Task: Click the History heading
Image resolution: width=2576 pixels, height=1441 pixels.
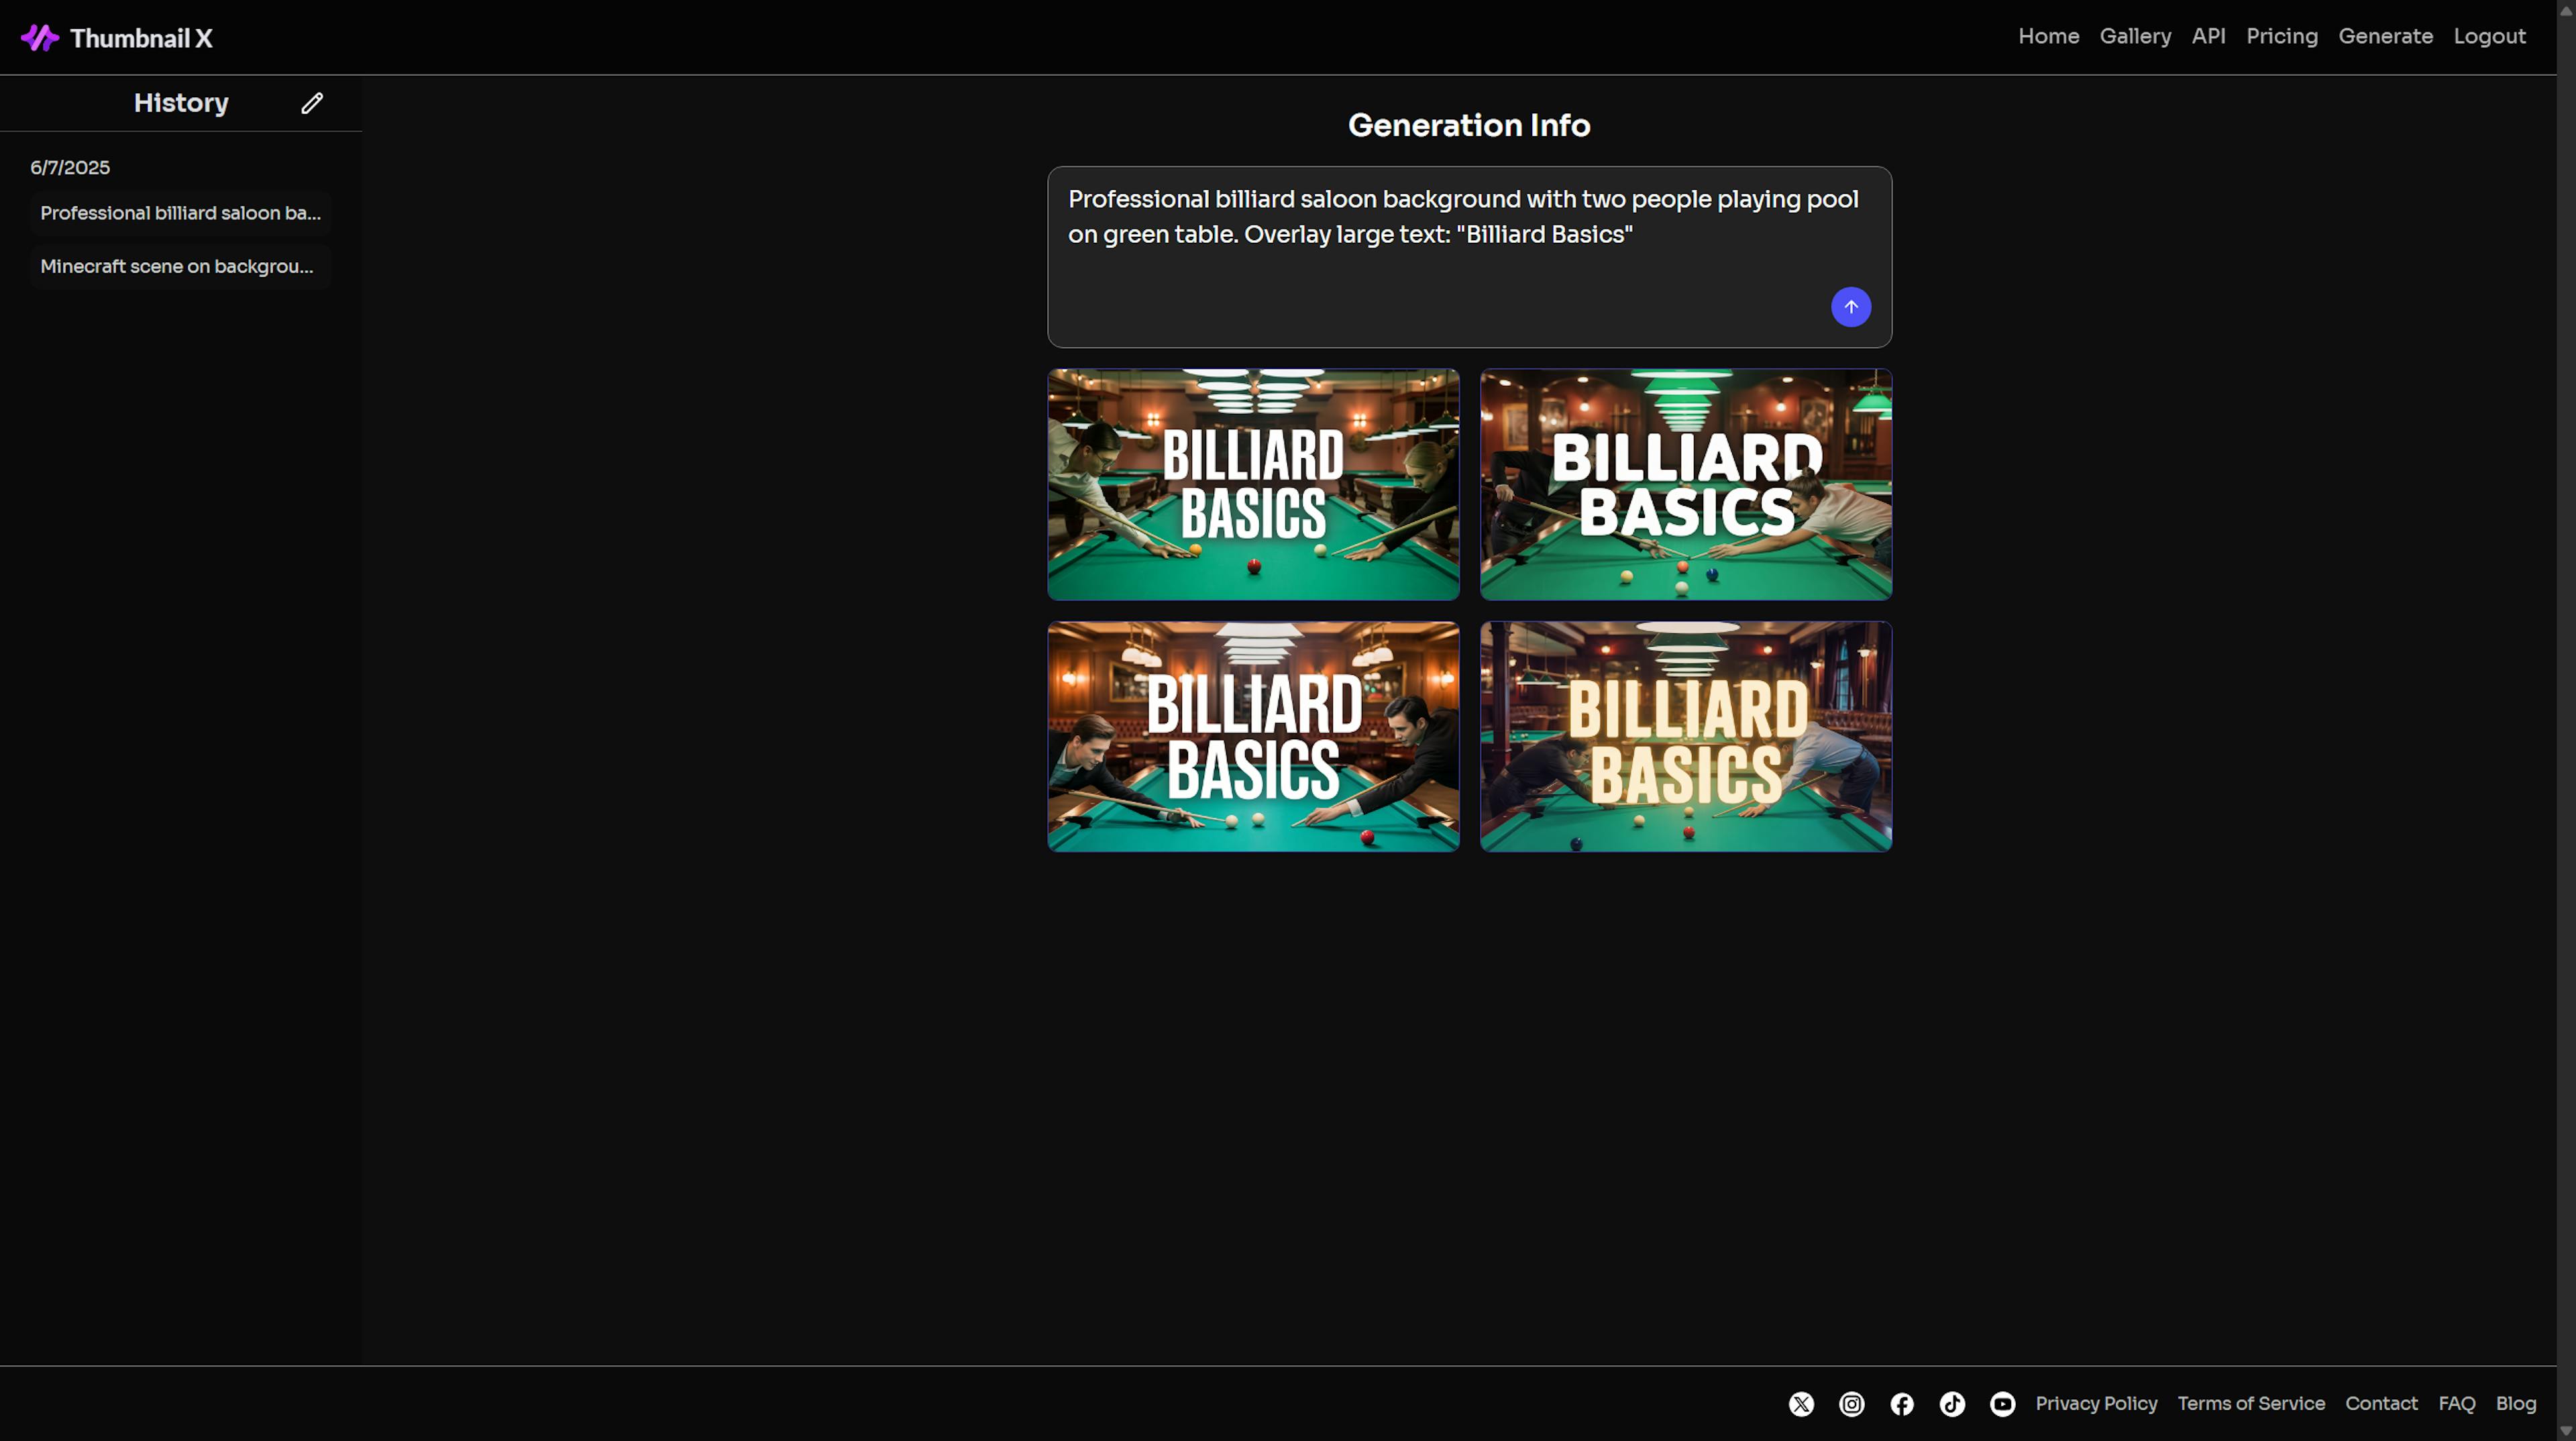Action: coord(181,103)
